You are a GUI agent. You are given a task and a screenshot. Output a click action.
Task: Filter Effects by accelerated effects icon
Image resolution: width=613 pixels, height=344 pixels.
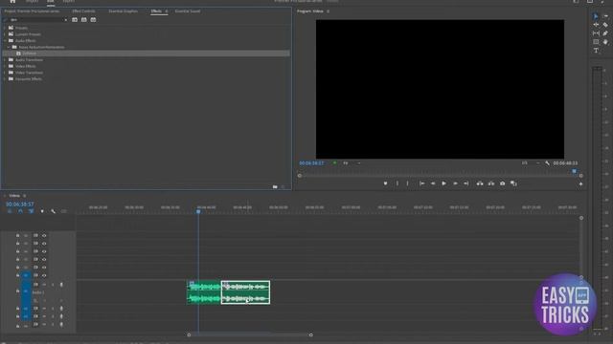click(x=75, y=19)
